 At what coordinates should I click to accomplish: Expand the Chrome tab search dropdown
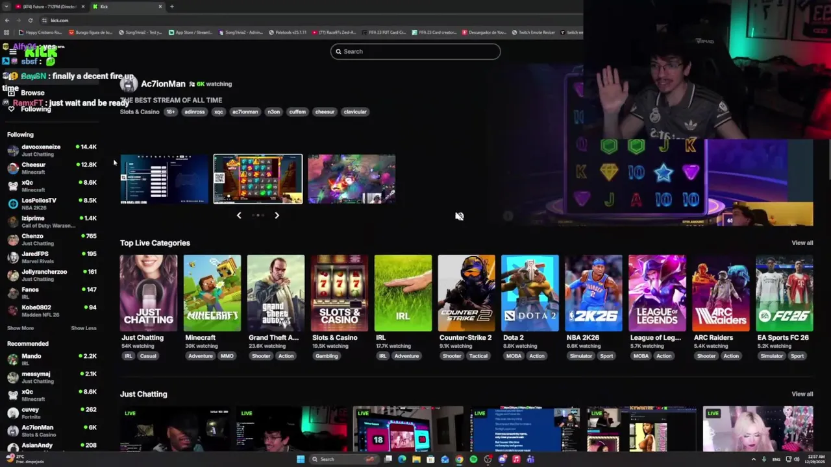pyautogui.click(x=6, y=6)
